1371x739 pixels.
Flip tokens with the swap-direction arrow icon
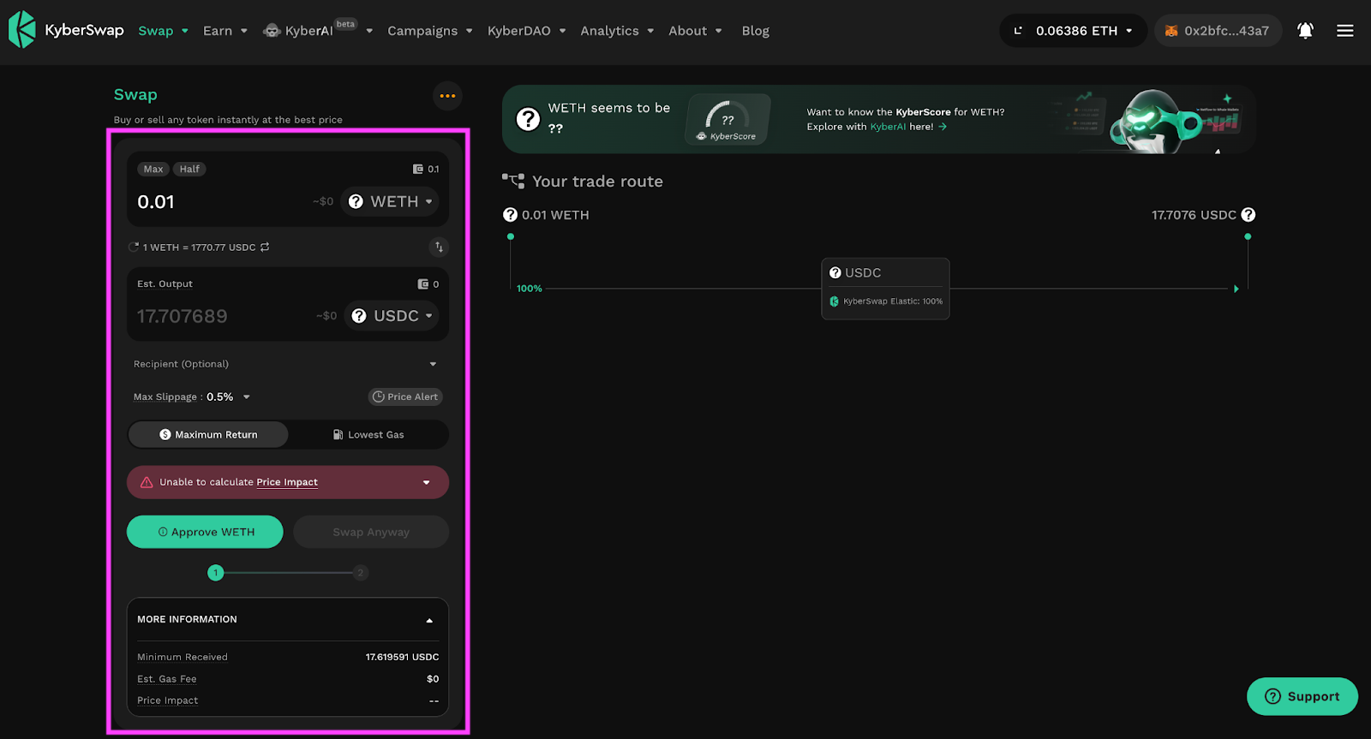439,247
